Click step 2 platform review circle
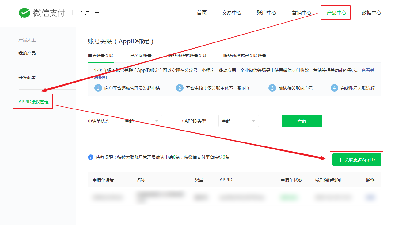 coord(180,88)
